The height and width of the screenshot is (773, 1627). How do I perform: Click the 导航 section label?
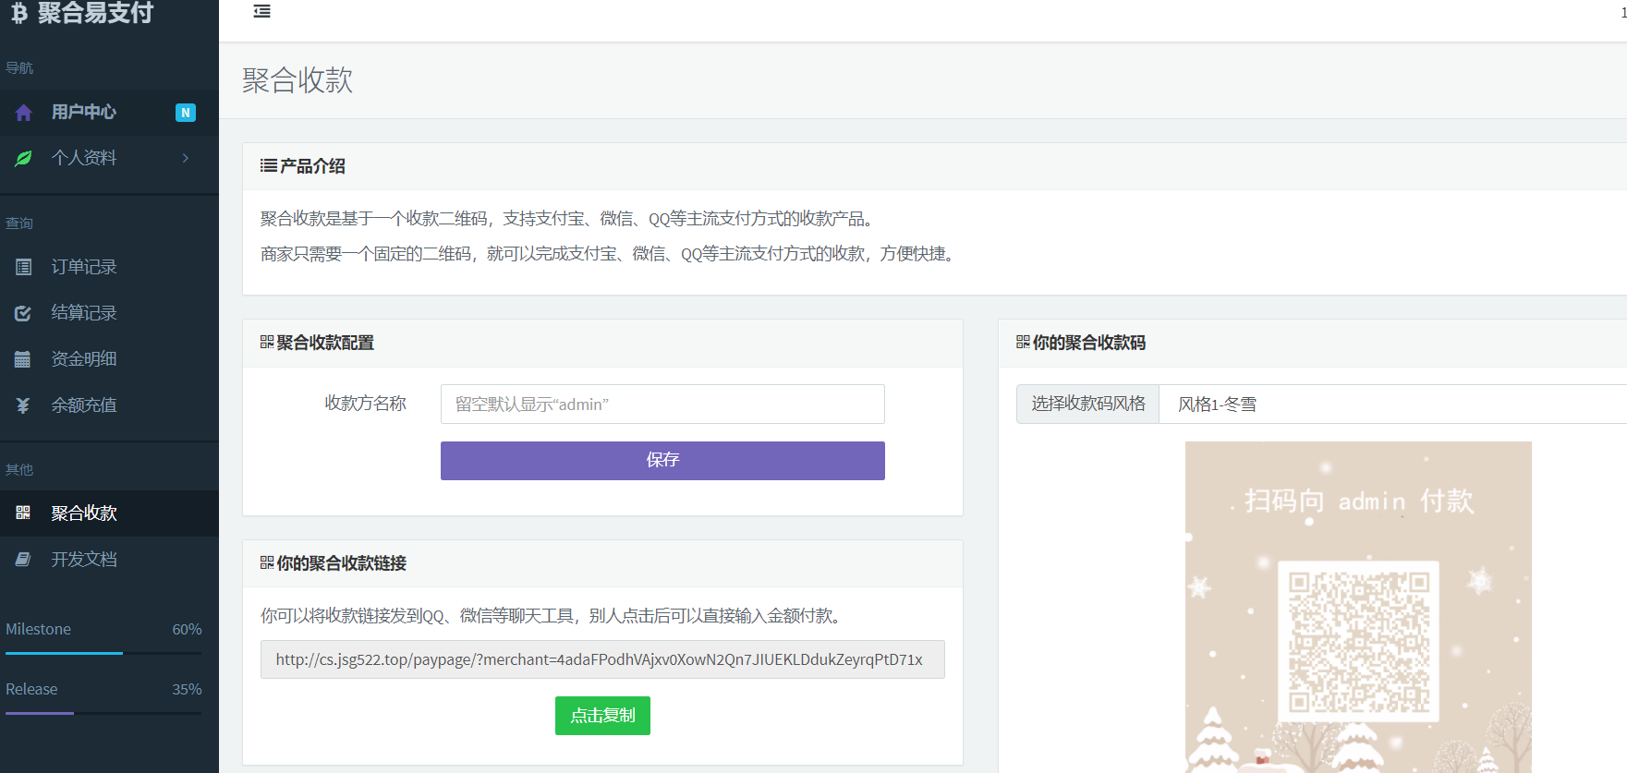point(19,67)
